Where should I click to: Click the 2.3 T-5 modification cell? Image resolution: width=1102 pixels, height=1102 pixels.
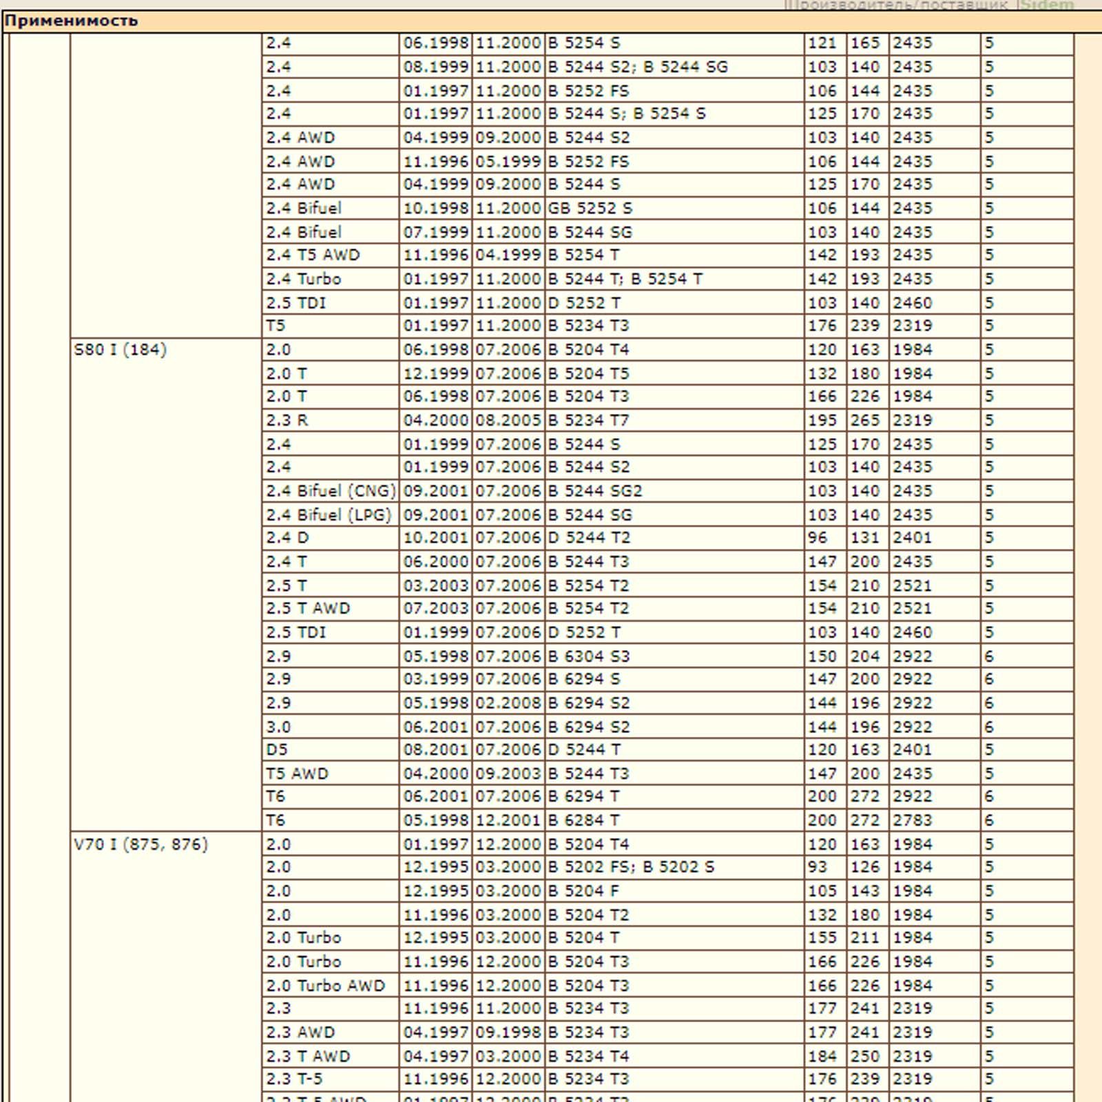331,1079
